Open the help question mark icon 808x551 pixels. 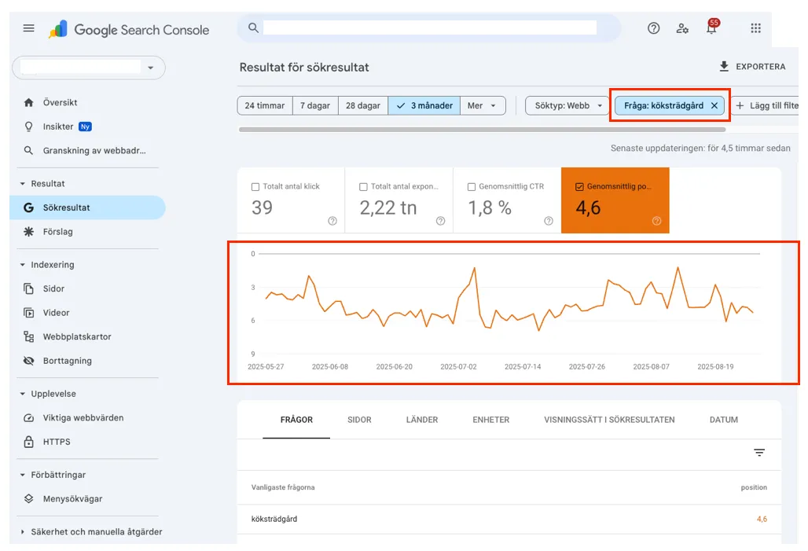click(x=653, y=28)
